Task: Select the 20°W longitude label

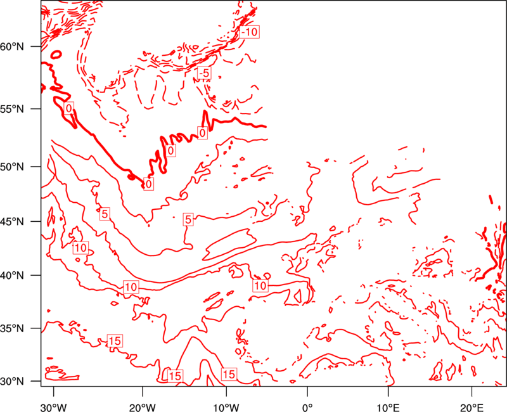Action: (142, 408)
